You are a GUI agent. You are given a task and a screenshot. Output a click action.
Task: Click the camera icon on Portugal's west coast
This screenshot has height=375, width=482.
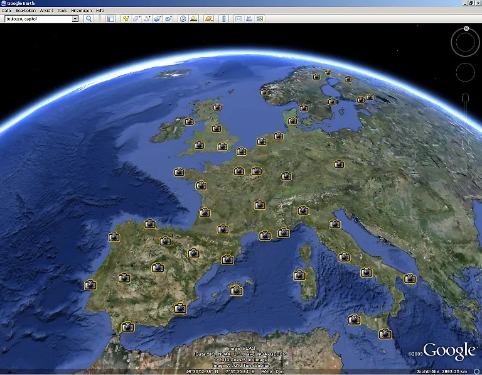tap(90, 285)
